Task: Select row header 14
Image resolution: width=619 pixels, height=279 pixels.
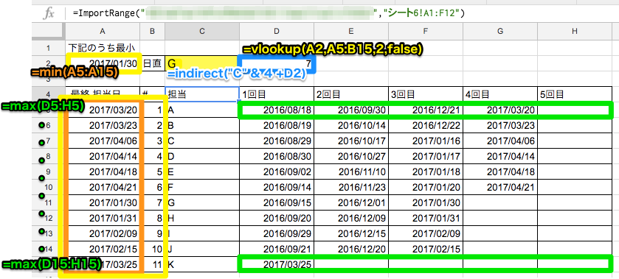Action: tap(49, 249)
